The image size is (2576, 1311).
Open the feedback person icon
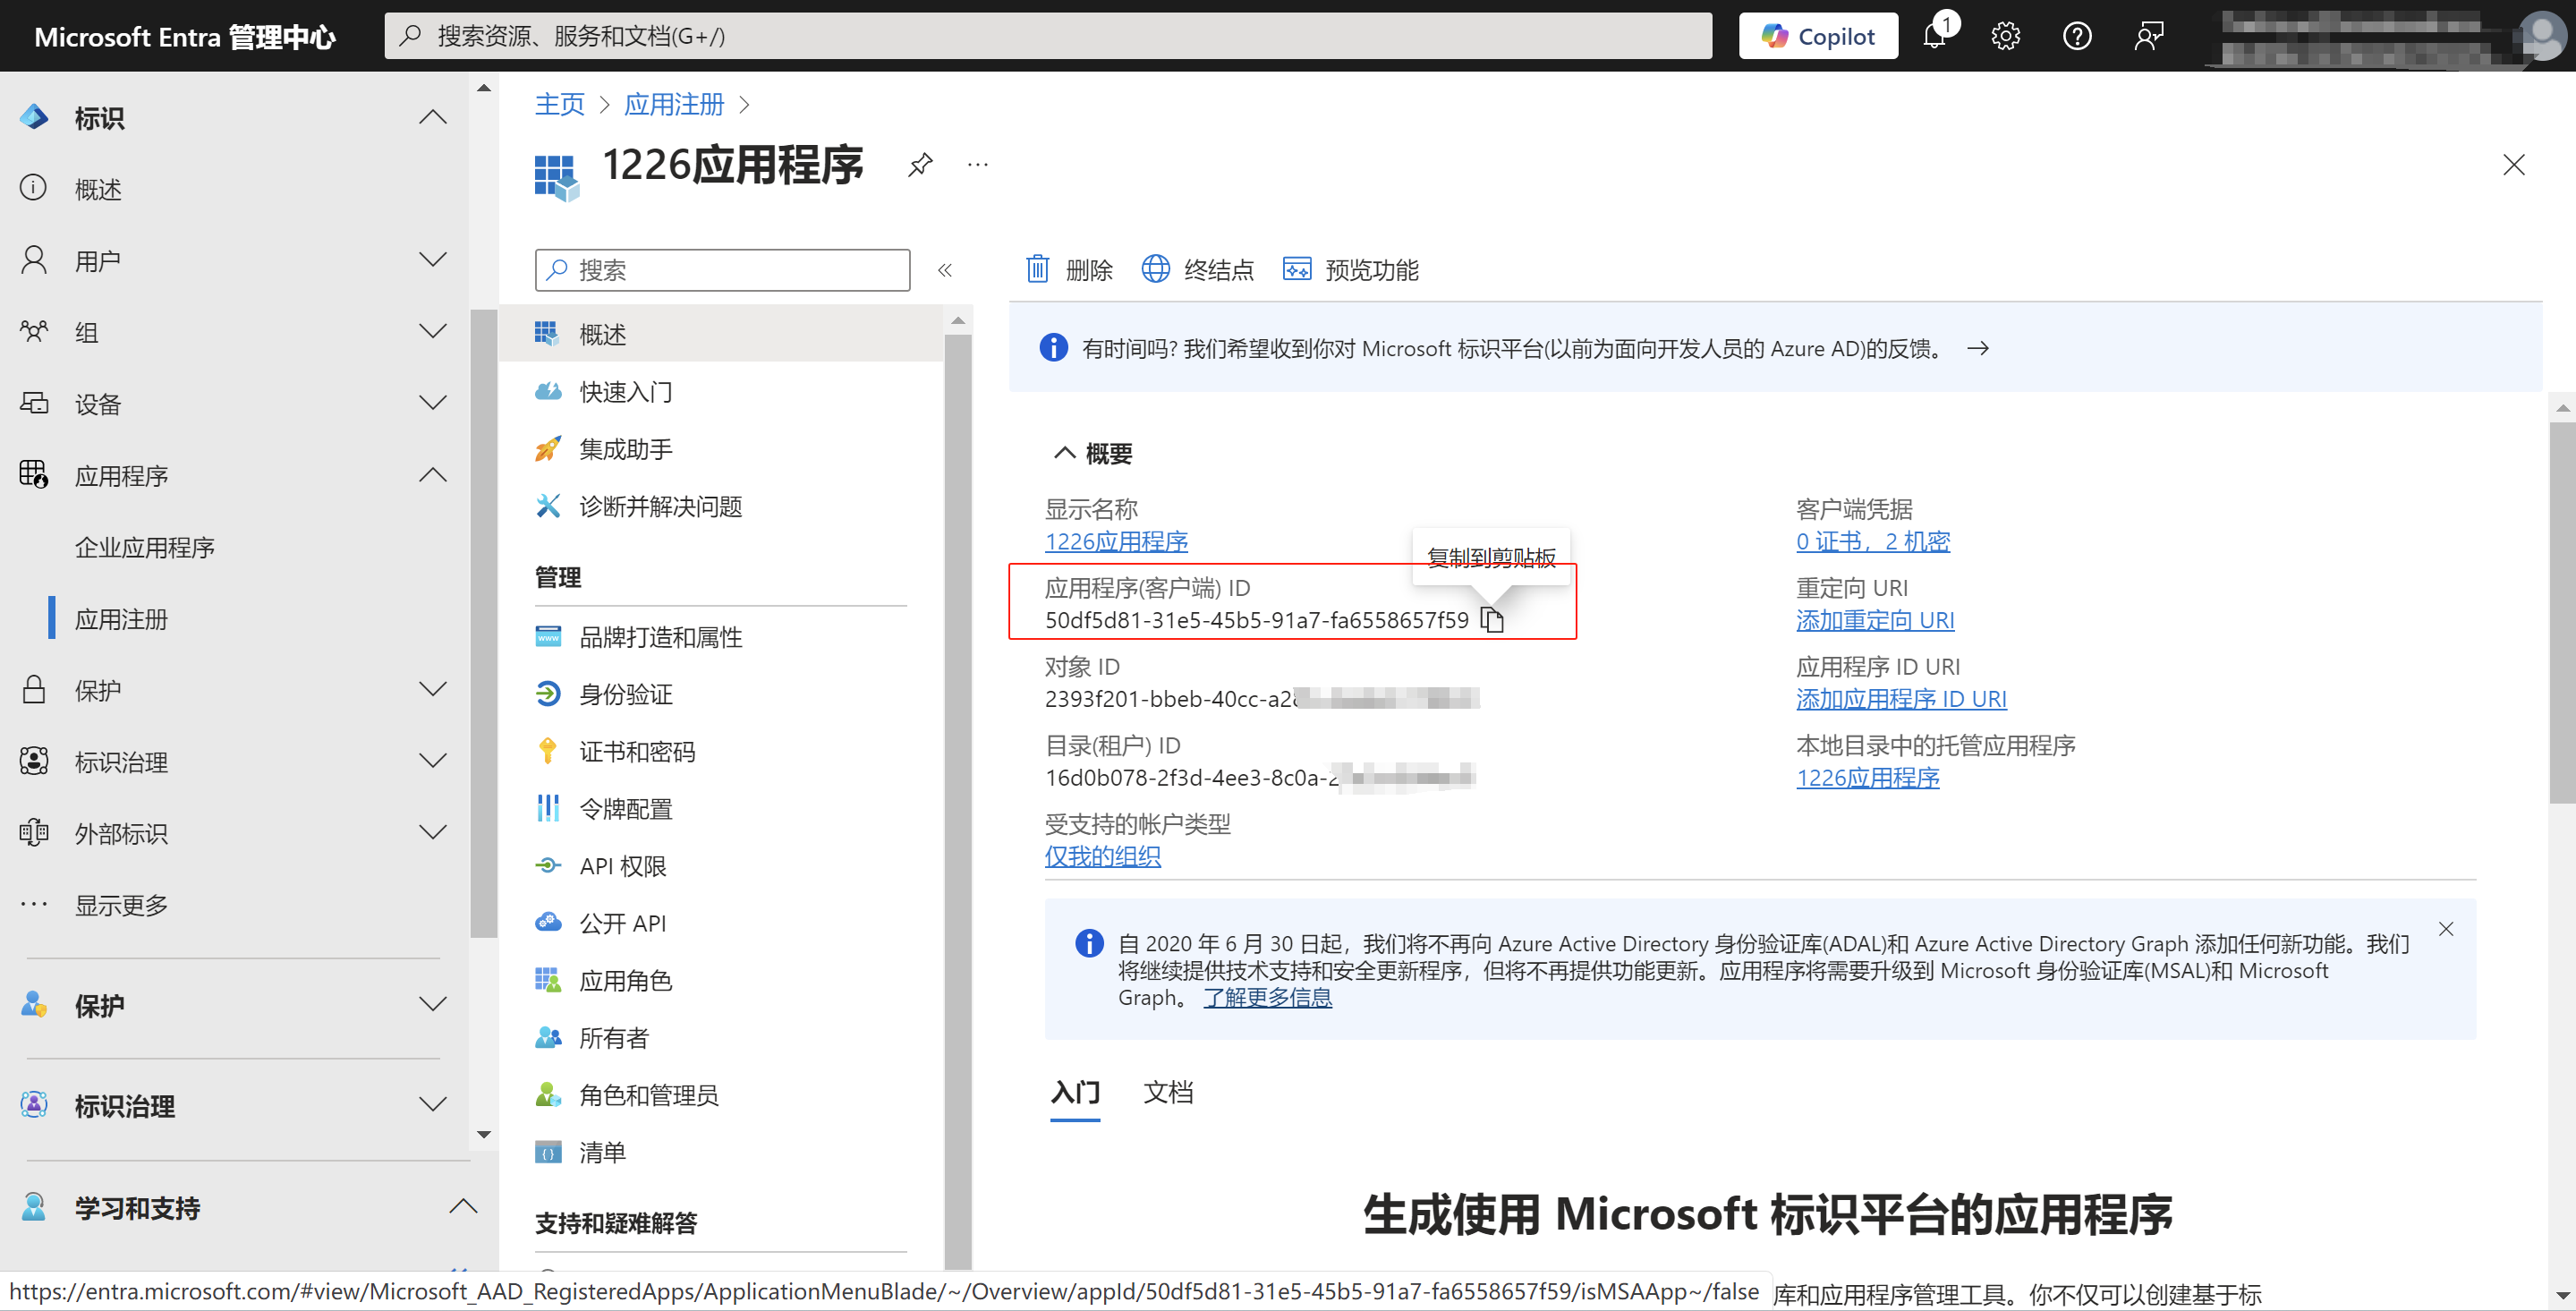(x=2148, y=36)
